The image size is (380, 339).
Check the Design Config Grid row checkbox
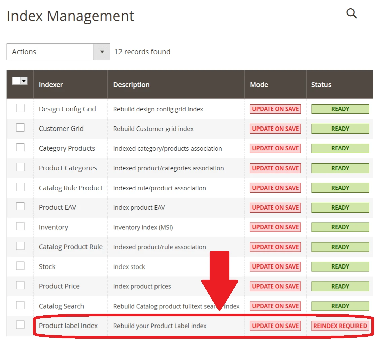(x=21, y=108)
